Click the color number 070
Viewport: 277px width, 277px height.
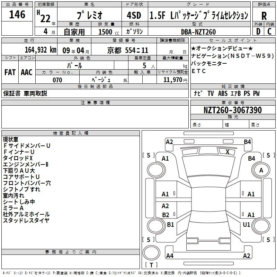tap(57, 80)
